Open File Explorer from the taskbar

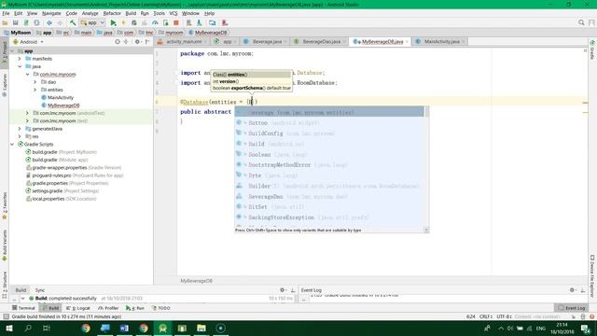pyautogui.click(x=201, y=328)
